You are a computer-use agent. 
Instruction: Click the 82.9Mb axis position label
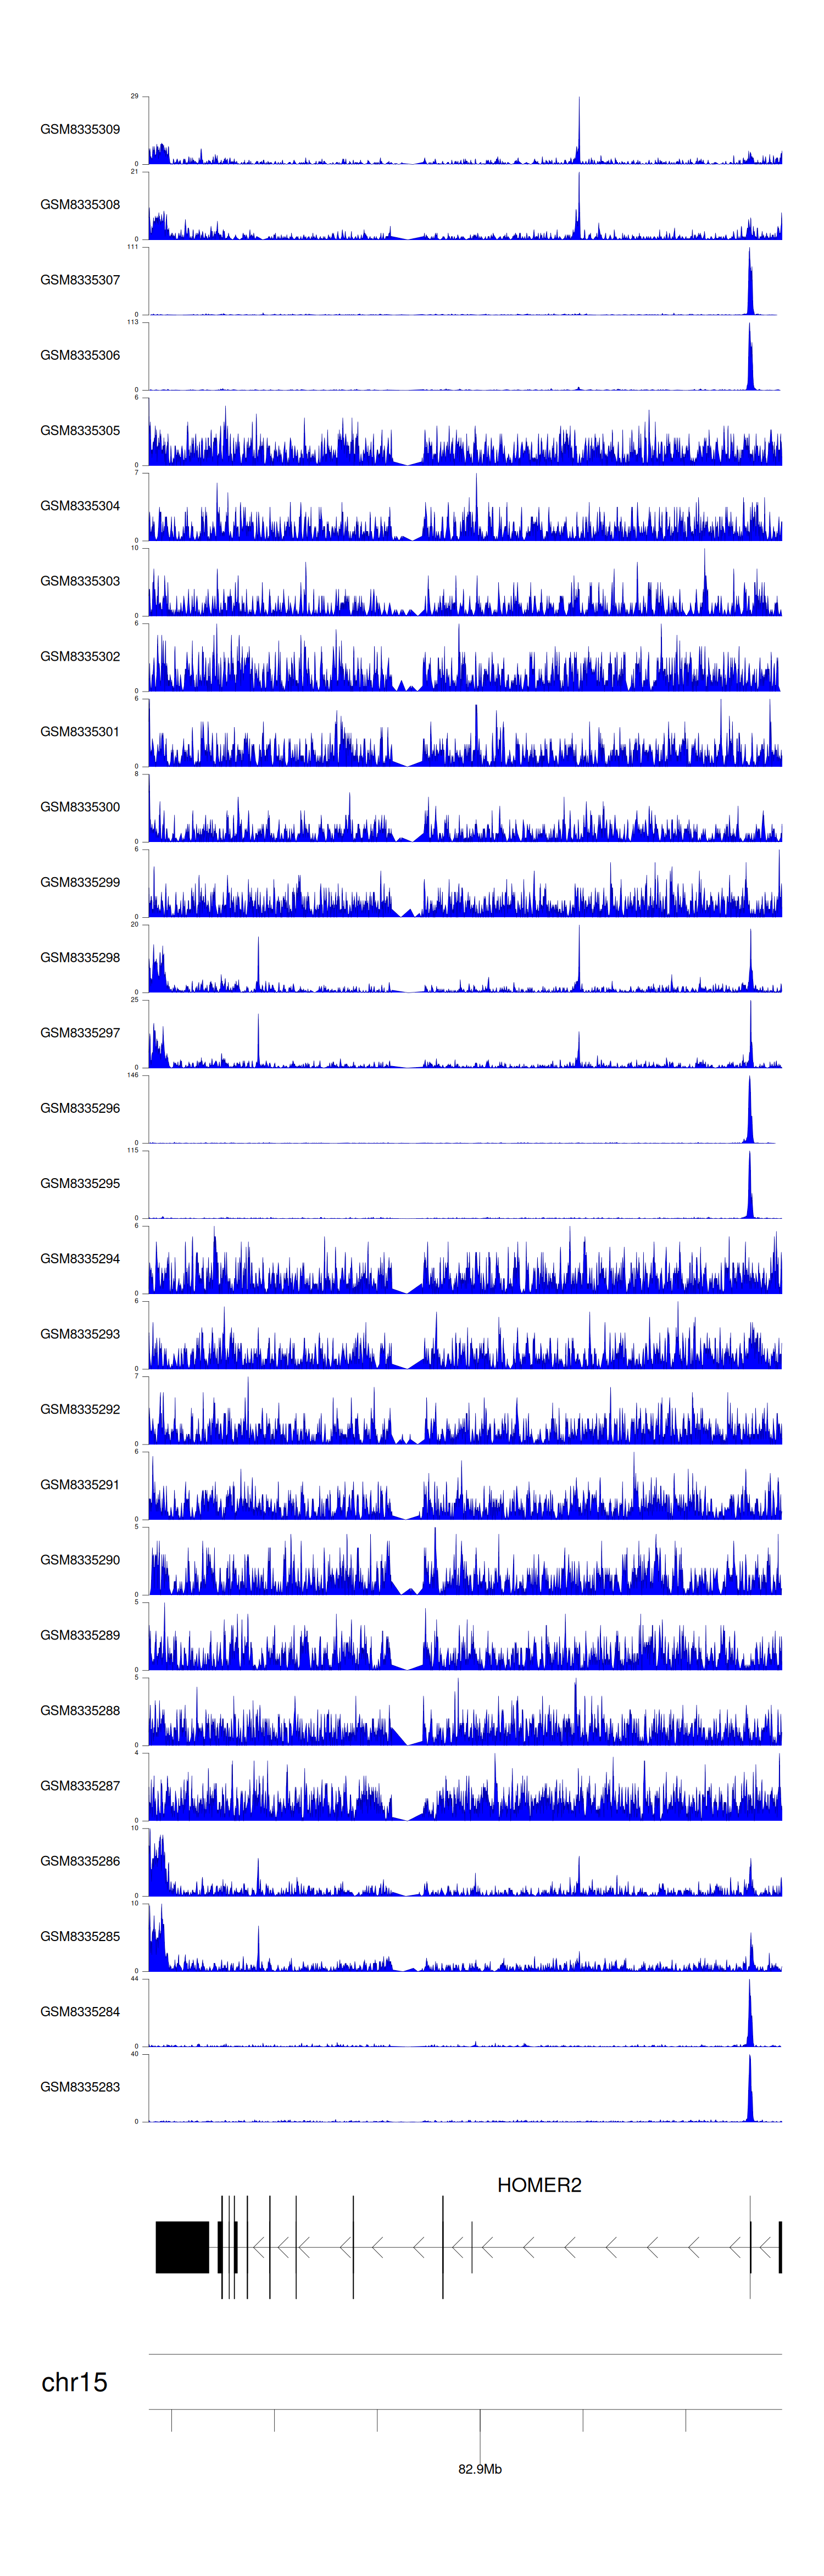point(480,2469)
